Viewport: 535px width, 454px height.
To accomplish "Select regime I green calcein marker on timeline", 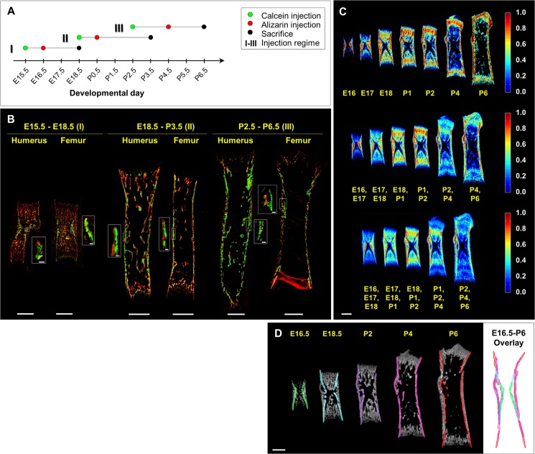I will pyautogui.click(x=25, y=47).
